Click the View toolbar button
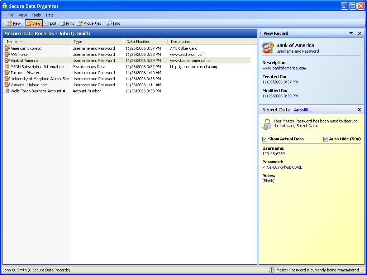 33,23
